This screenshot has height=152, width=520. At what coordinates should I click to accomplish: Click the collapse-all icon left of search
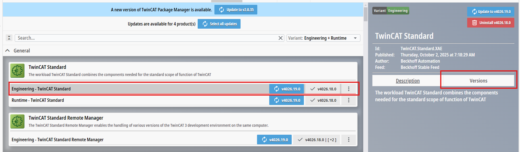(x=9, y=38)
